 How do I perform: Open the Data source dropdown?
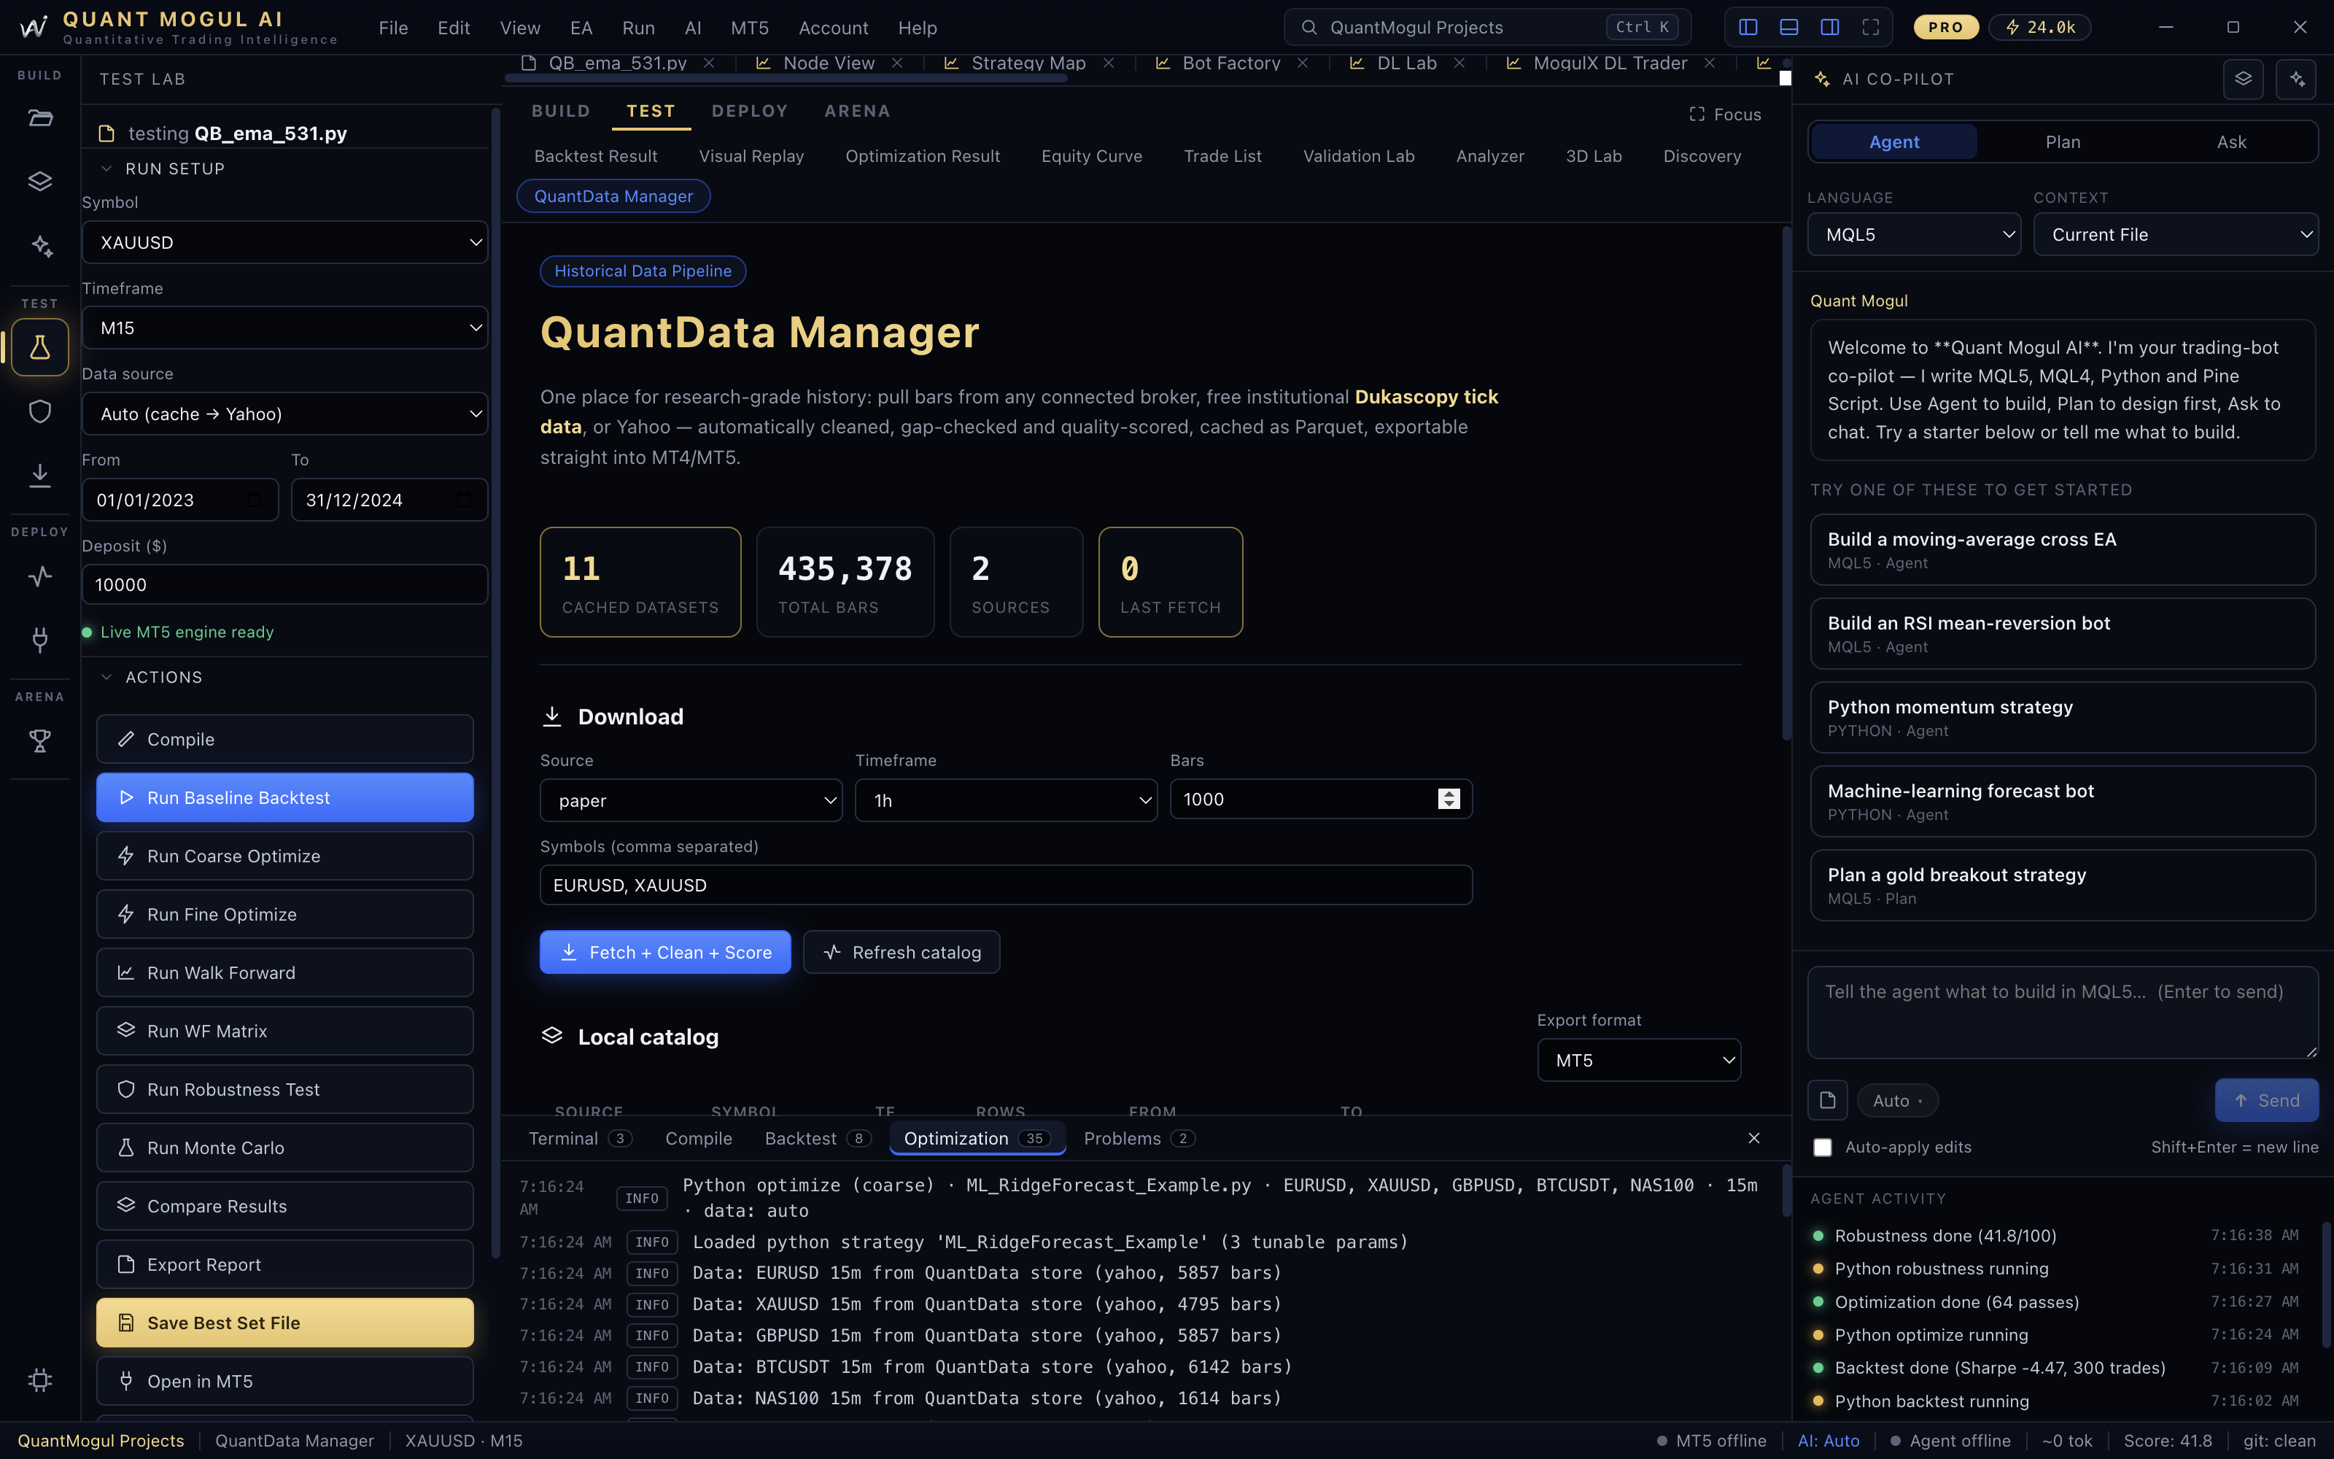click(x=284, y=414)
